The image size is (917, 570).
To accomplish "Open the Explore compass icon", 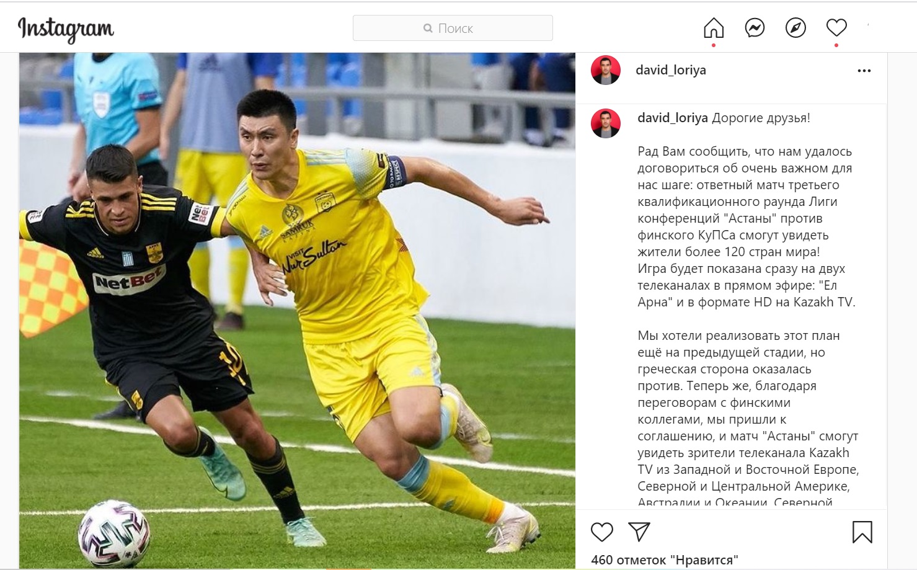I will [795, 28].
